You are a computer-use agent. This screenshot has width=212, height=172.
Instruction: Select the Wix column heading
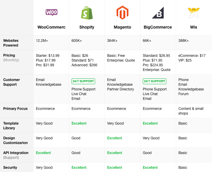click(x=193, y=27)
